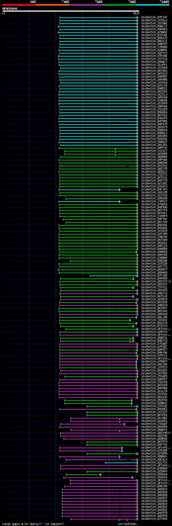Open hit UniRef100_Q4G5T8
The image size is (172, 526).
[154, 516]
